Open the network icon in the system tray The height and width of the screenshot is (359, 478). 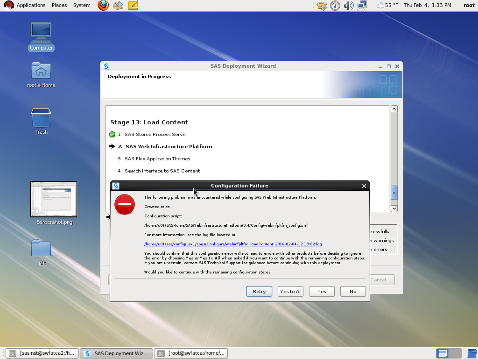pos(362,6)
